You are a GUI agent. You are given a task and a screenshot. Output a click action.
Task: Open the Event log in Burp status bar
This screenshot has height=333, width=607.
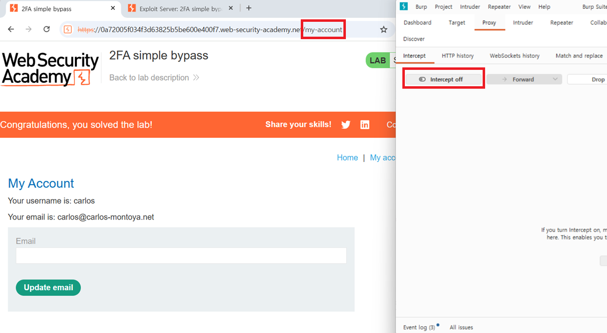[420, 328]
